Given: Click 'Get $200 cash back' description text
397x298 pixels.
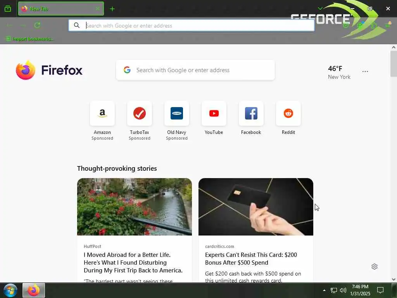Looking at the screenshot, I should [x=253, y=277].
